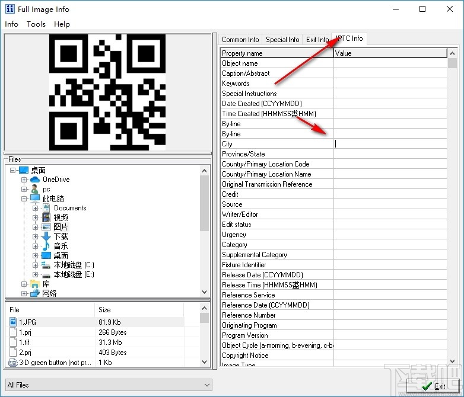Open the Tools menu

pos(36,24)
